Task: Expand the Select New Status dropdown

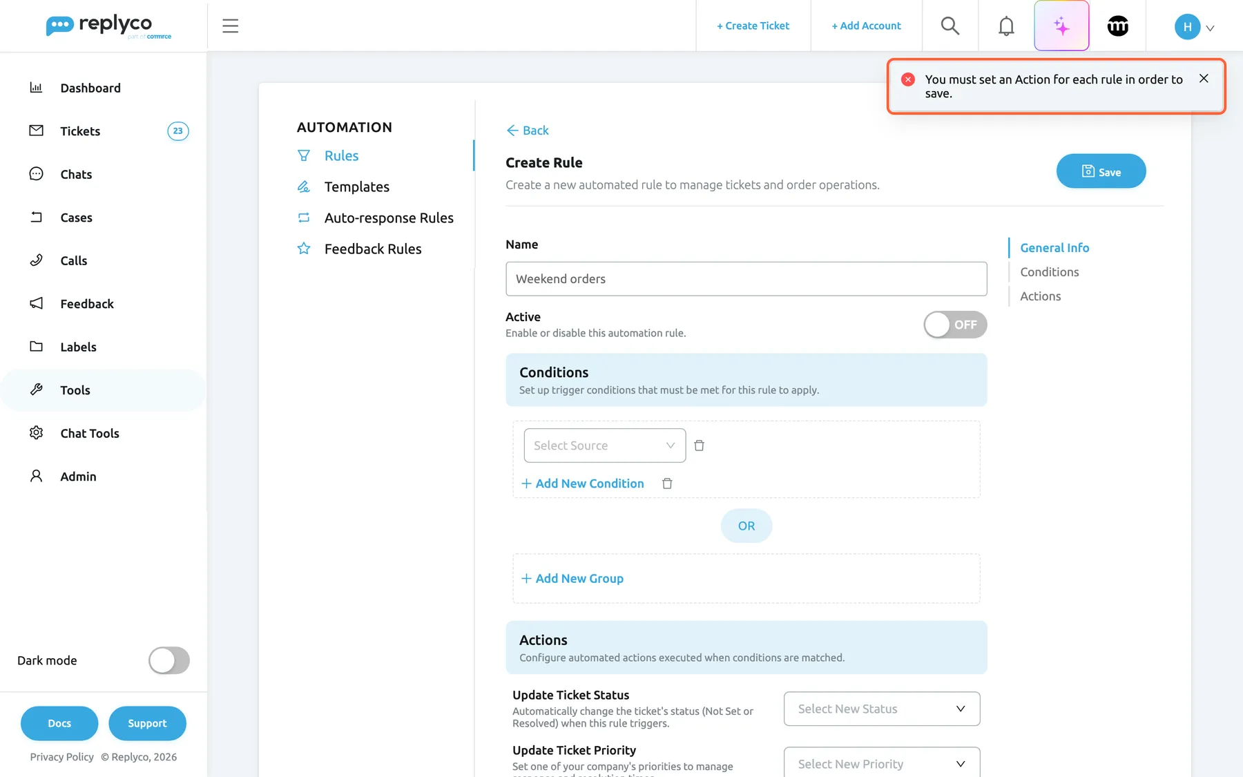Action: click(x=882, y=709)
